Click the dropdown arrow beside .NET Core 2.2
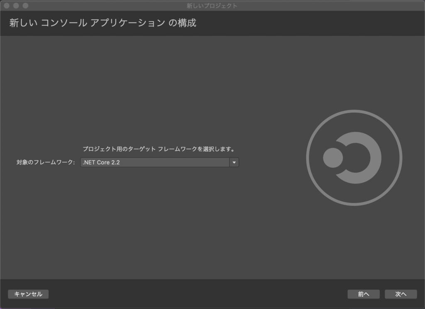 coord(234,162)
